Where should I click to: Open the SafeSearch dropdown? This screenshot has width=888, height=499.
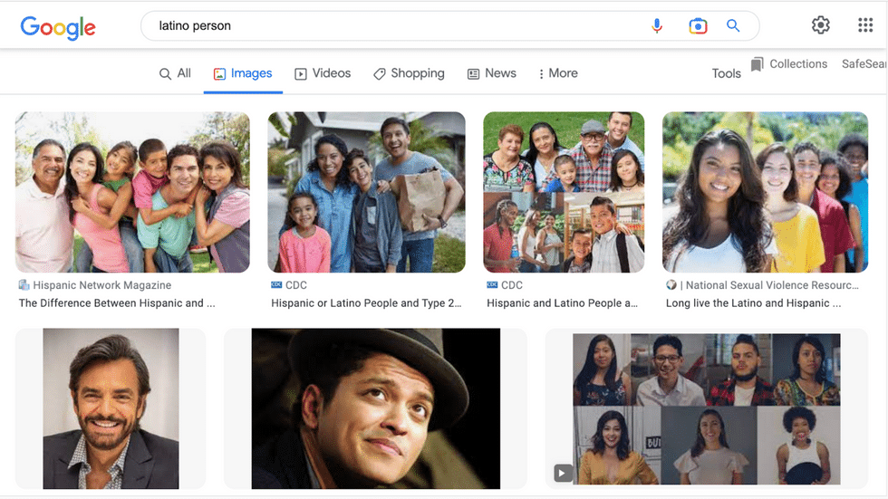(x=864, y=64)
